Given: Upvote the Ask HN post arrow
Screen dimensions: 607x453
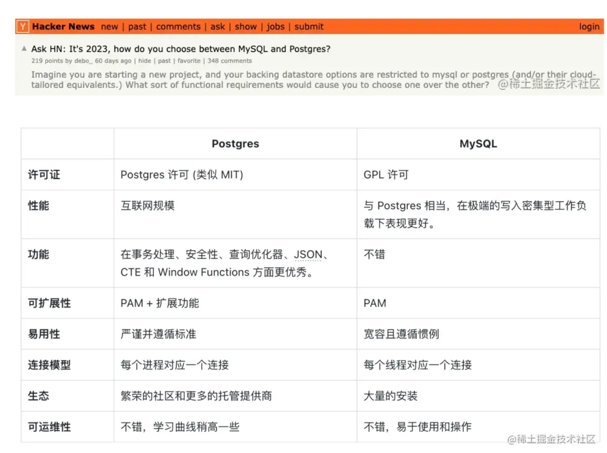Looking at the screenshot, I should 24,48.
